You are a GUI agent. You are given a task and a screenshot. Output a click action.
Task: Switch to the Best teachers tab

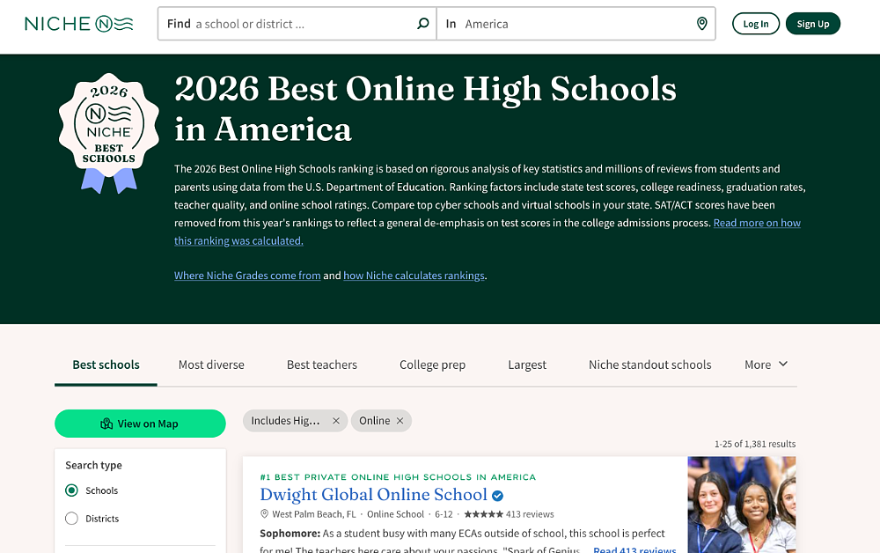321,365
